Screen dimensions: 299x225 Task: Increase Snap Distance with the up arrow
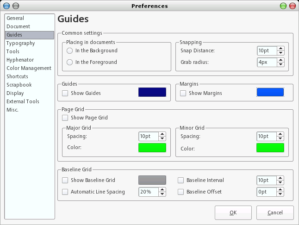(280, 48)
